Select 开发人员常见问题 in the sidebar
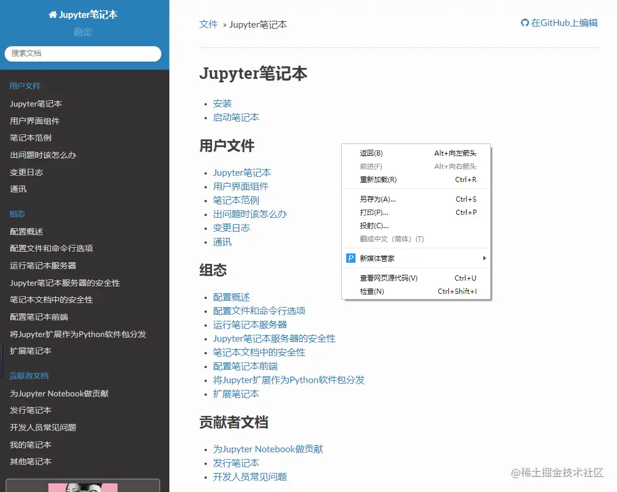 click(85, 428)
